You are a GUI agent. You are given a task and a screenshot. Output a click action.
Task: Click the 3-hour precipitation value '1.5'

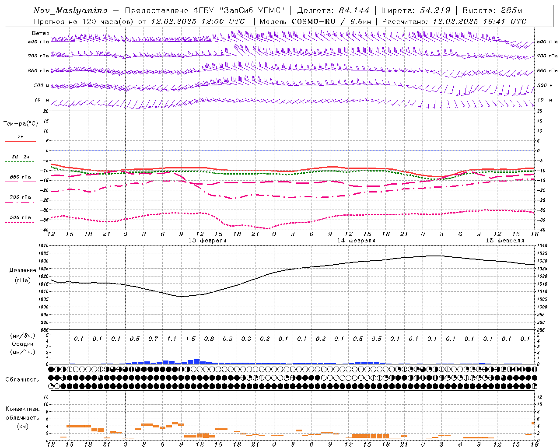pos(190,339)
